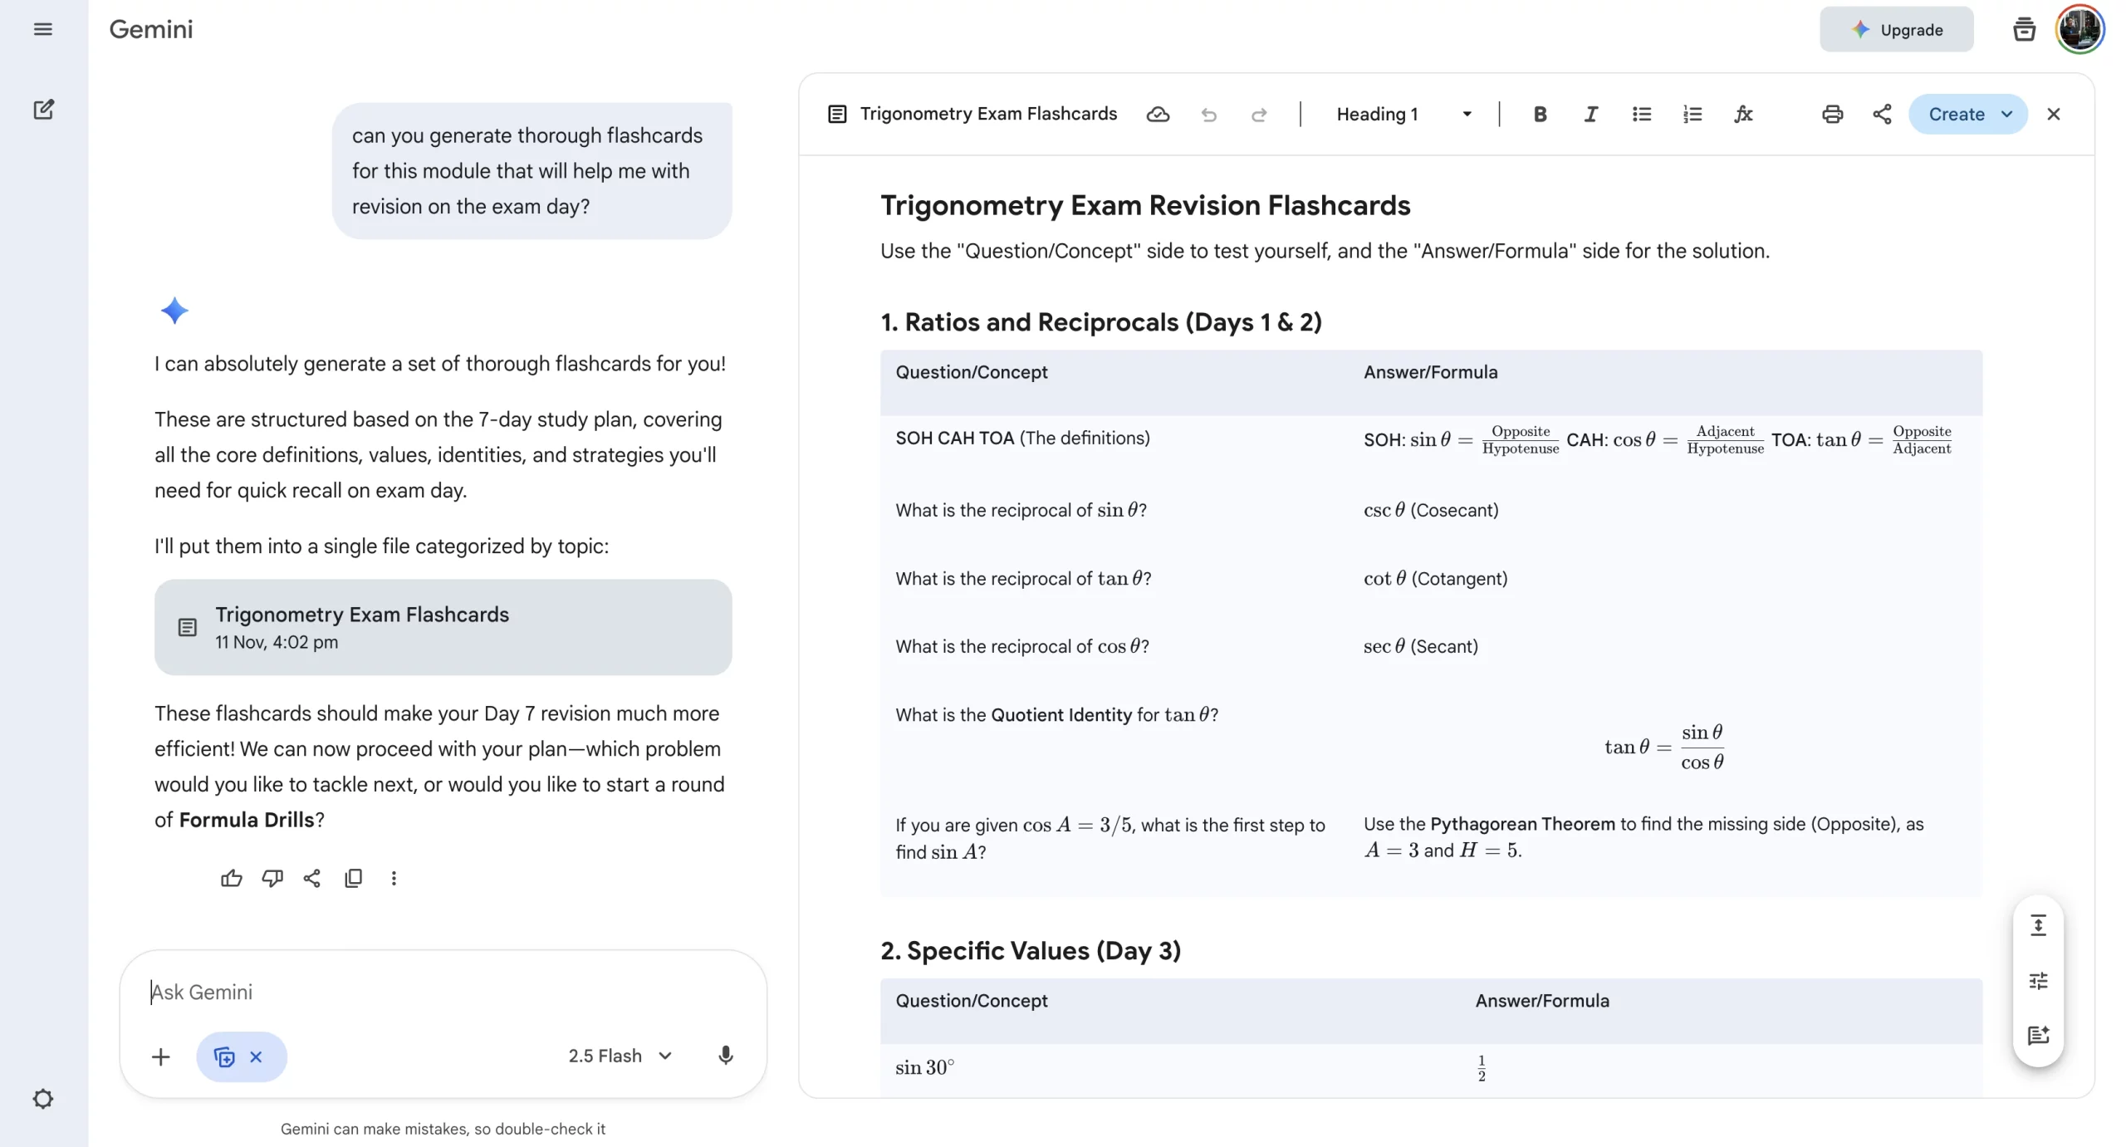Screen dimensions: 2126x1147
Task: Open the 2.5 Flash model selector
Action: click(620, 1056)
